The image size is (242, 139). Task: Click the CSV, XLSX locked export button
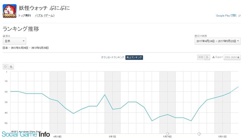(232, 57)
